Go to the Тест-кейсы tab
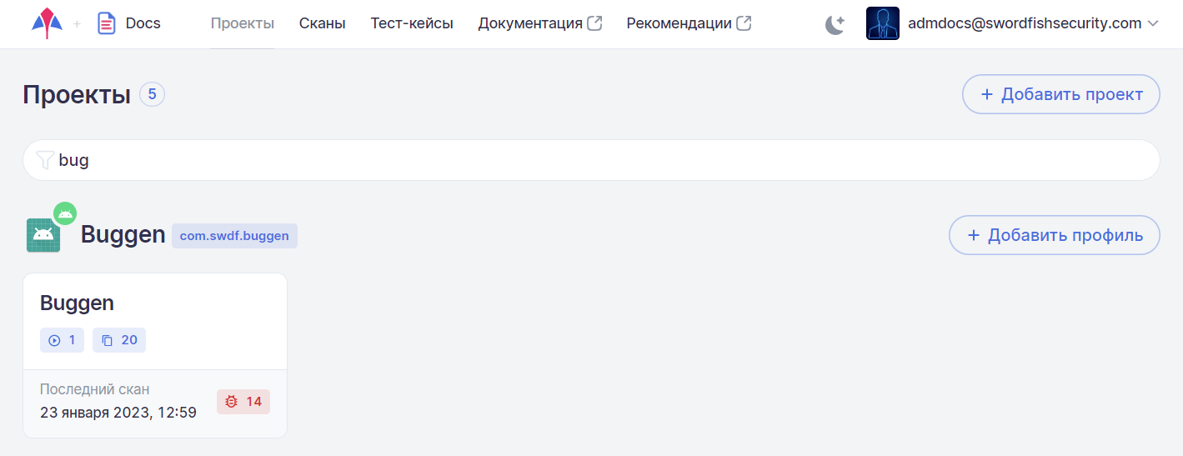1183x456 pixels. [412, 23]
